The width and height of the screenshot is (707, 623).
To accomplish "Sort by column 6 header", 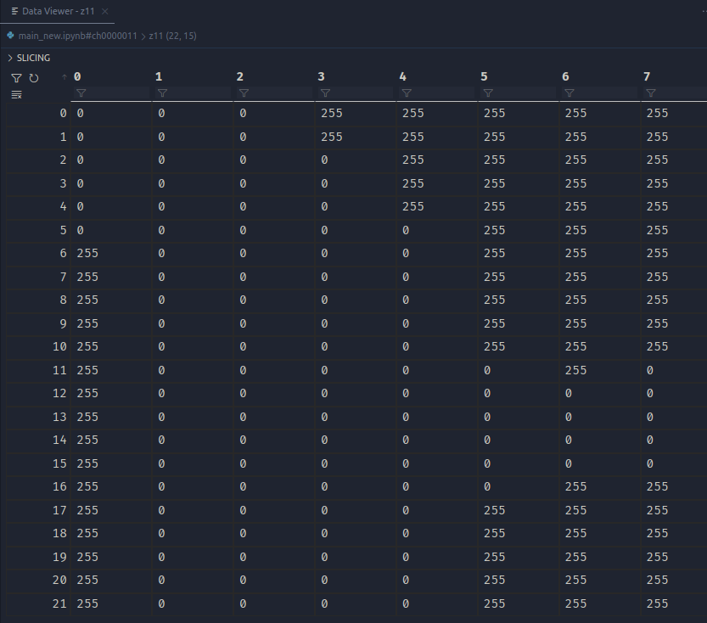I will coord(565,76).
